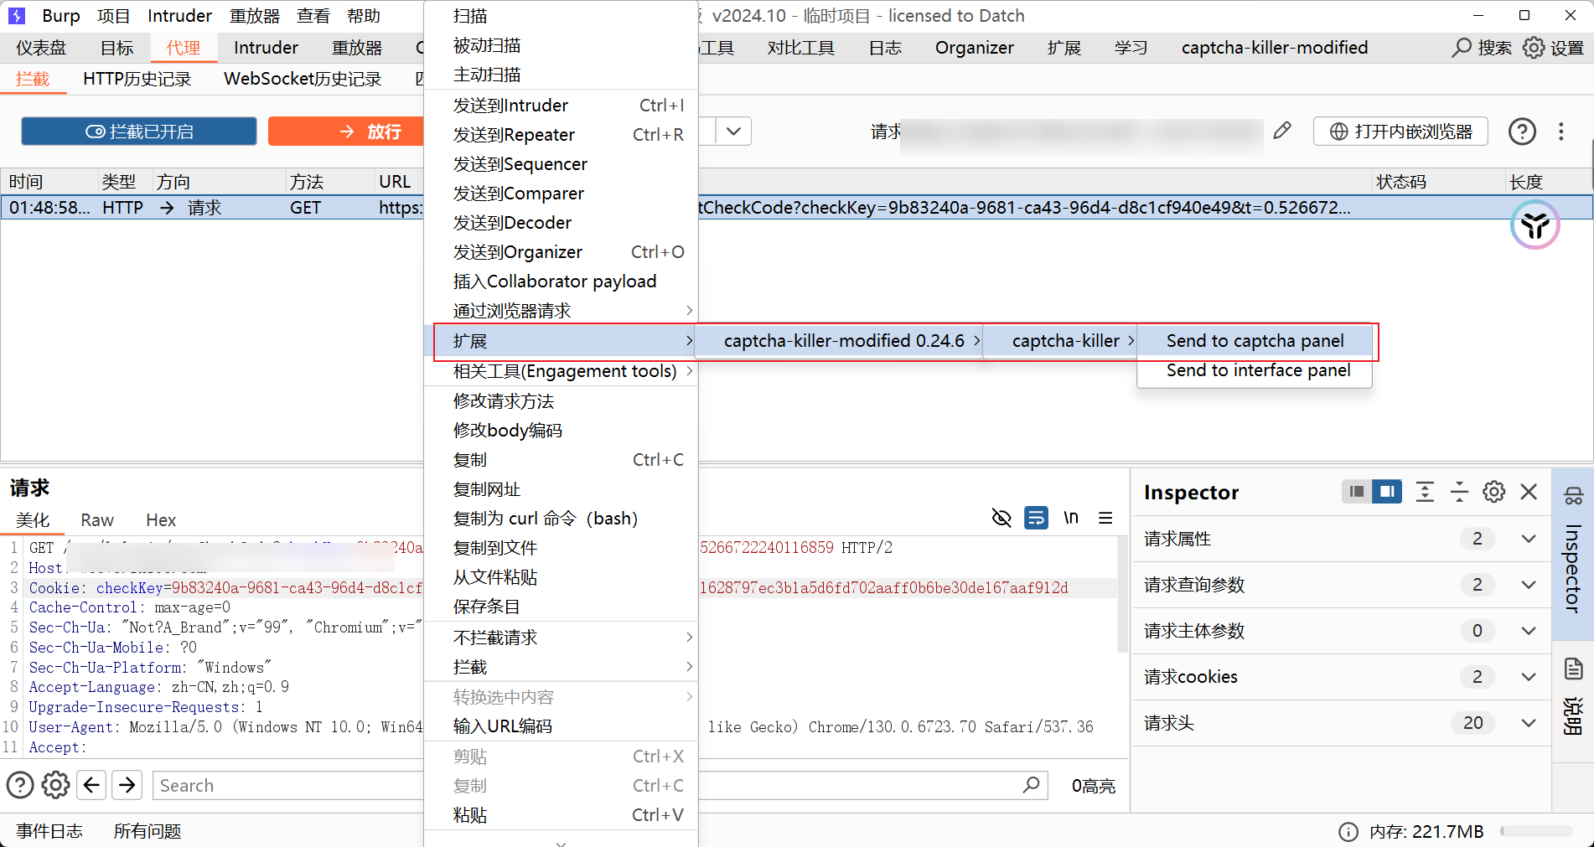Open the help question-mark icon near the browser button
Viewport: 1594px width, 847px height.
(x=1523, y=131)
